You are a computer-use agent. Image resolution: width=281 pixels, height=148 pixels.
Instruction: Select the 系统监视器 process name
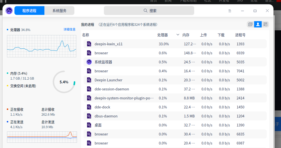tap(103, 62)
